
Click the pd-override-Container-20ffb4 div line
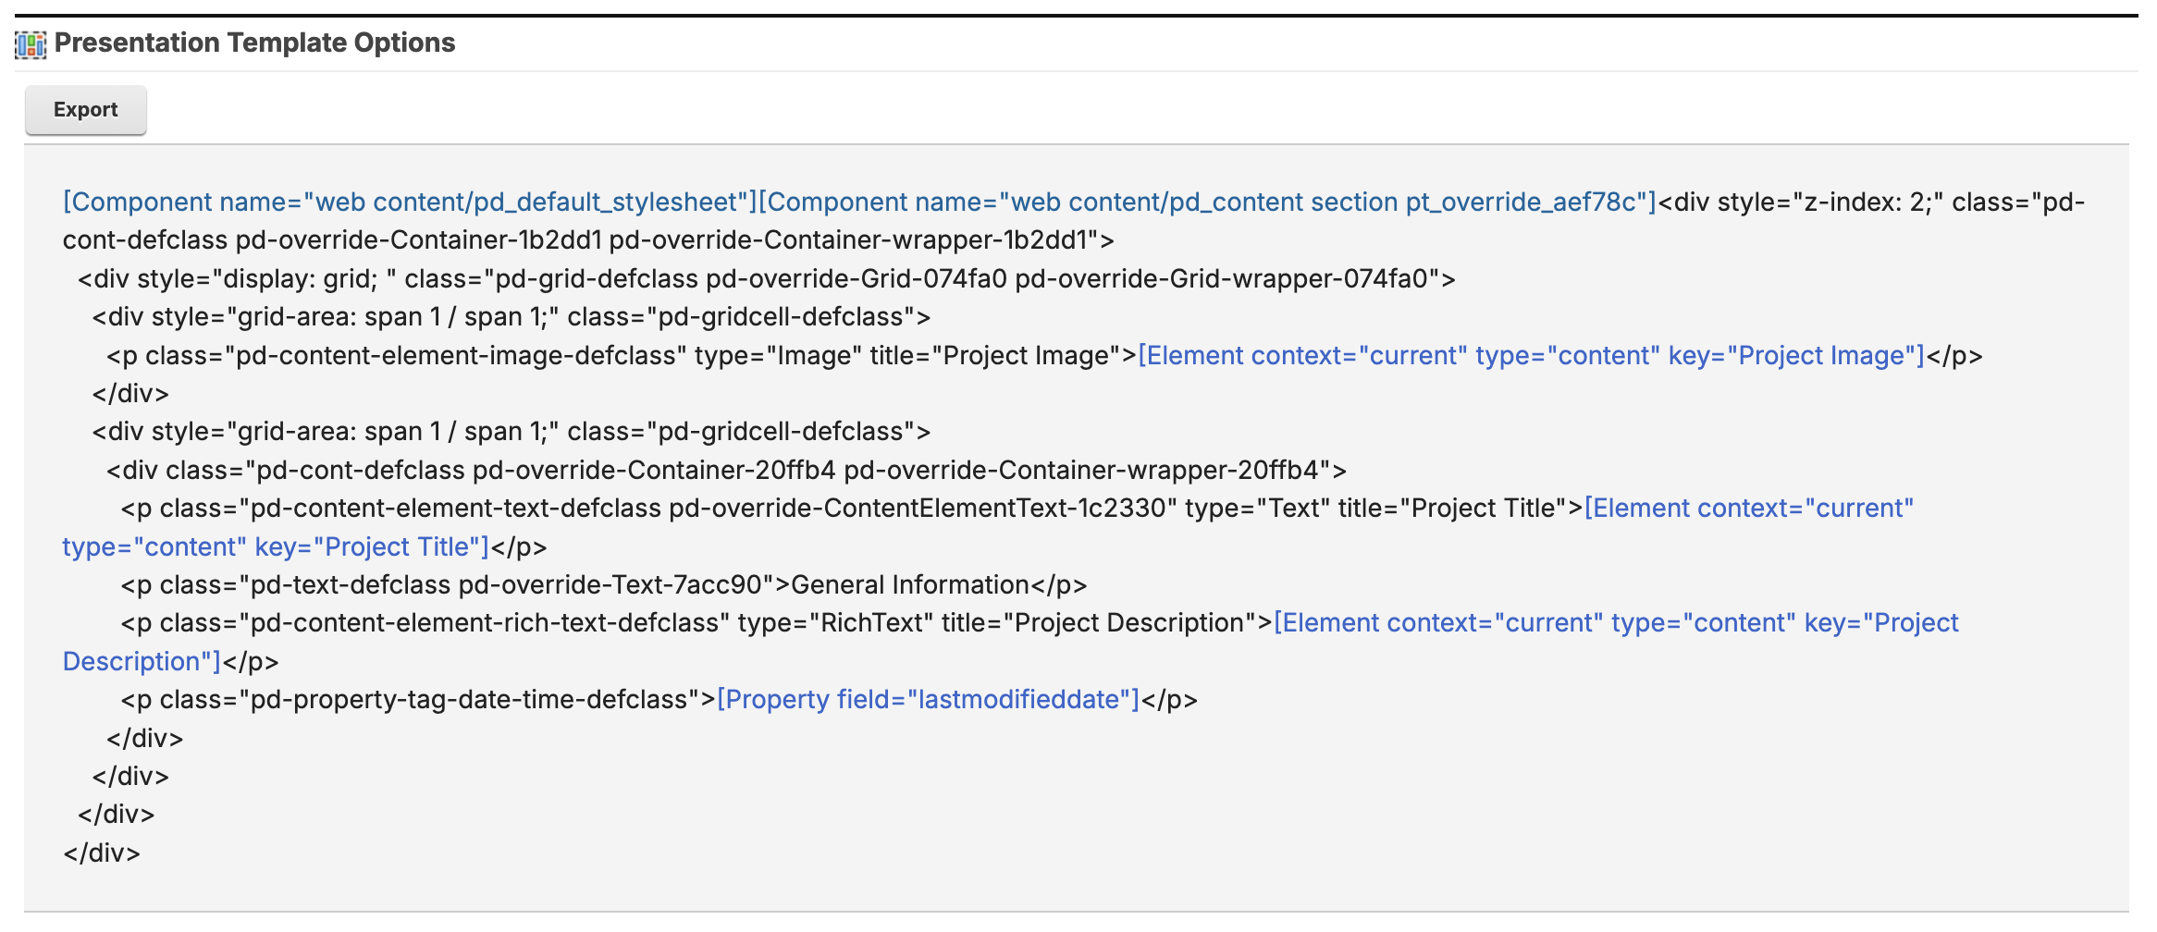coord(726,470)
